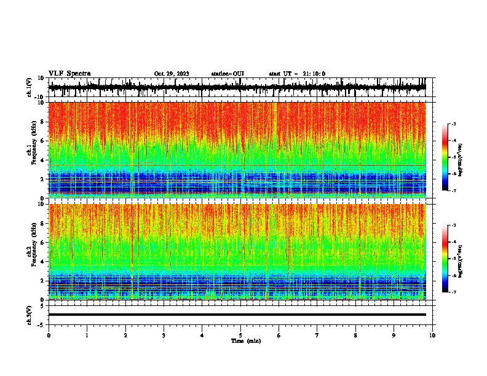Click the time axis tick label "5"
This screenshot has height=376, width=487.
(240, 335)
